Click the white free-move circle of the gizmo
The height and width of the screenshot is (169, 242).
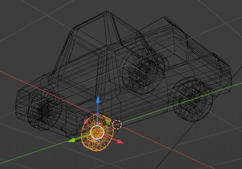[x=97, y=132]
